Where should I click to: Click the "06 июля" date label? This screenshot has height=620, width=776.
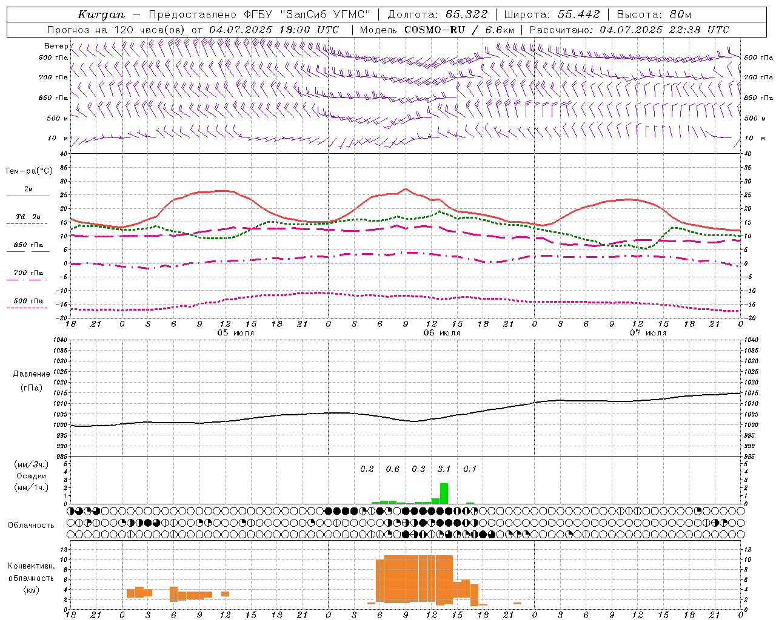click(x=442, y=333)
